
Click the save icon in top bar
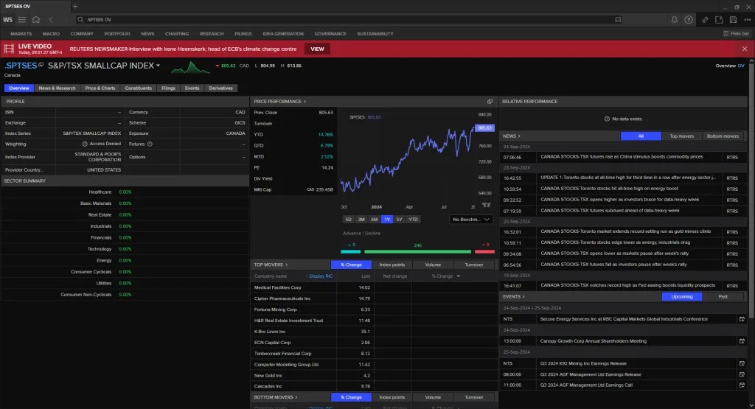734,20
